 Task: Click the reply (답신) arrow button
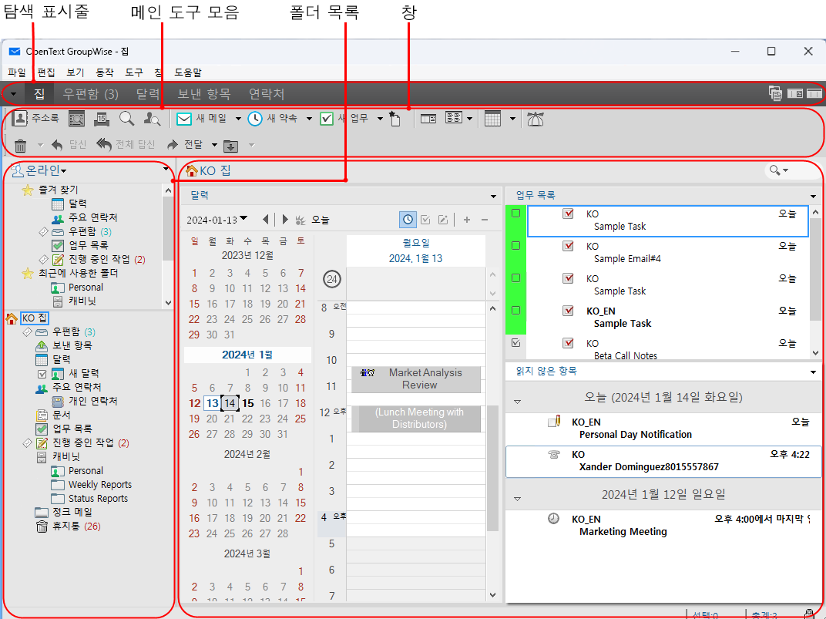pyautogui.click(x=69, y=145)
